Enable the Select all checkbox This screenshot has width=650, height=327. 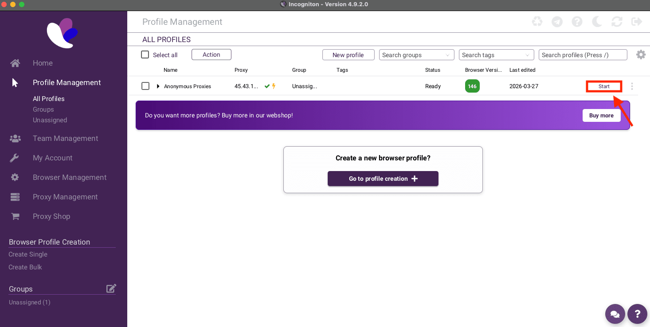coord(145,54)
